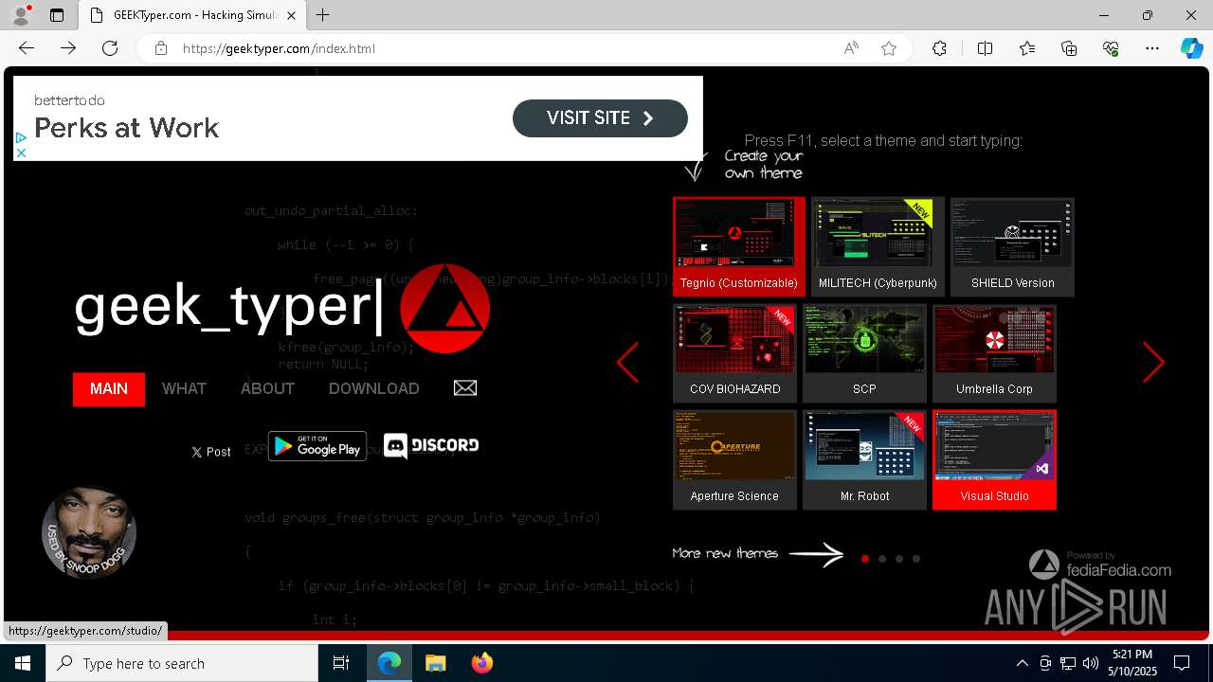Go forward to next page

point(68,48)
